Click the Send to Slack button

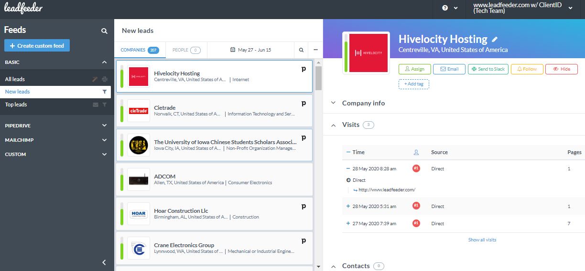tap(488, 69)
